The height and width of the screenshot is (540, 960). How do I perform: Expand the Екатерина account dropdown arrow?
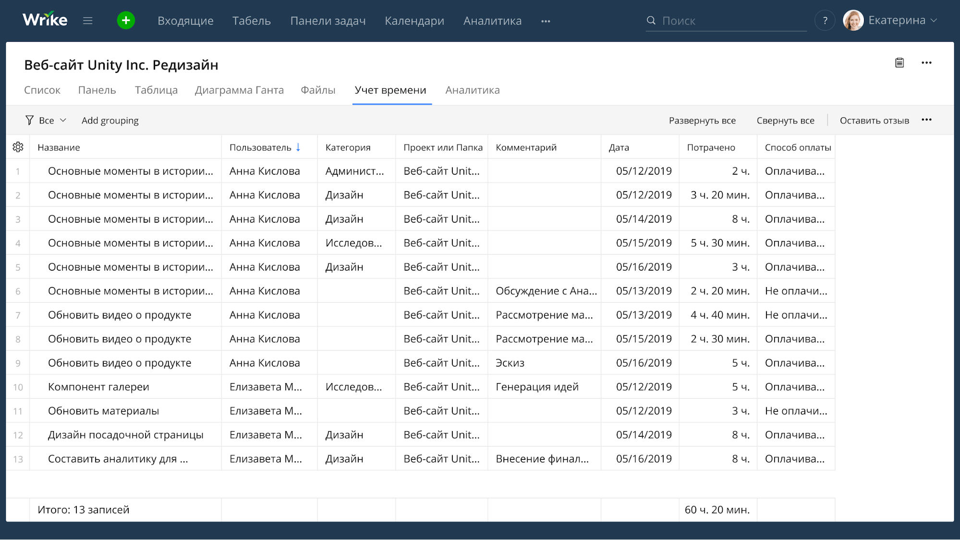click(934, 21)
